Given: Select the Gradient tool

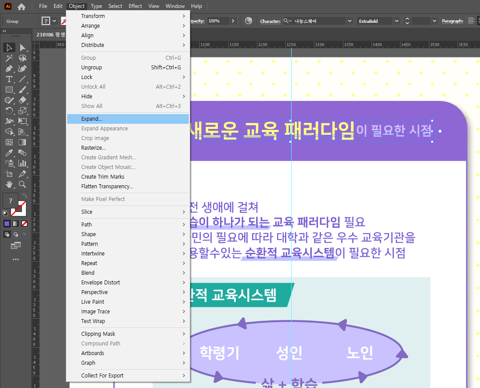Looking at the screenshot, I should [x=22, y=142].
